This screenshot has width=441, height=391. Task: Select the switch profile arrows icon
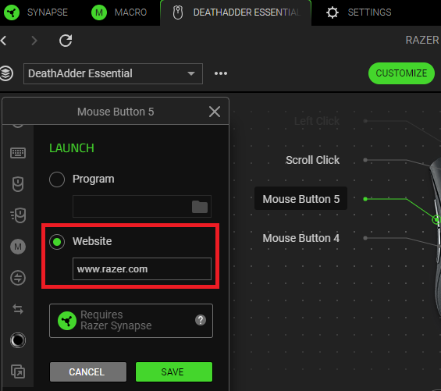[18, 309]
